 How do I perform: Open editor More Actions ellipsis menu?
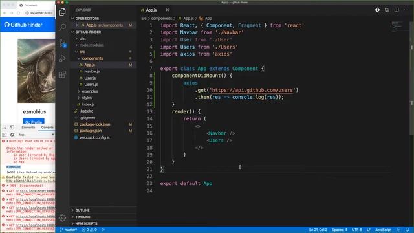tap(406, 10)
